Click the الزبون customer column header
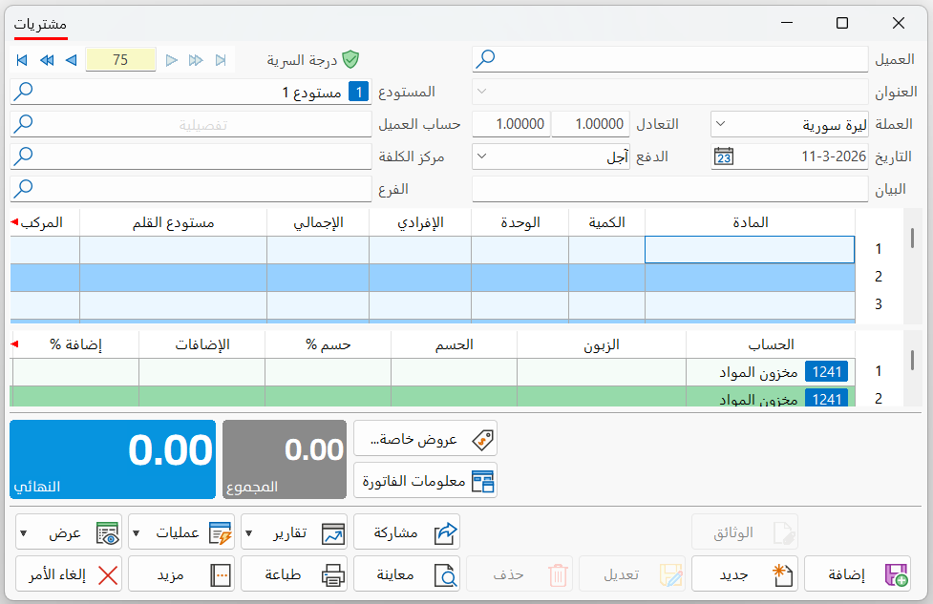The height and width of the screenshot is (604, 933). click(x=602, y=344)
